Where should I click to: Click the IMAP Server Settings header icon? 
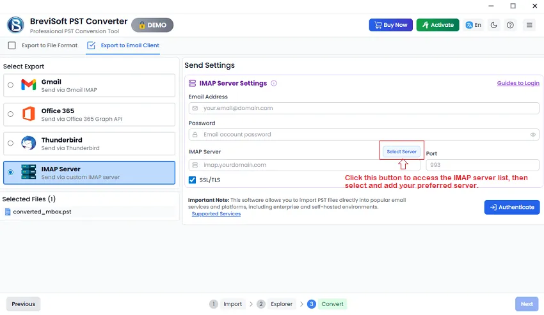coord(192,83)
